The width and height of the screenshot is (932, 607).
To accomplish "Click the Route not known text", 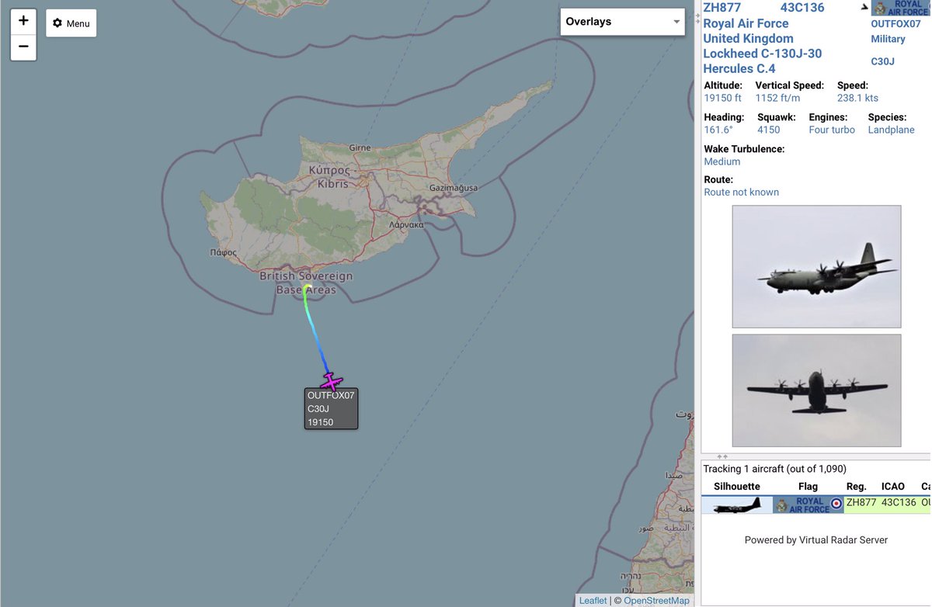I will (x=742, y=192).
